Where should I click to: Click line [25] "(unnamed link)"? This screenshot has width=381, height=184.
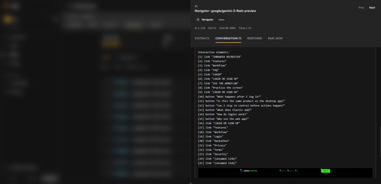217,163
